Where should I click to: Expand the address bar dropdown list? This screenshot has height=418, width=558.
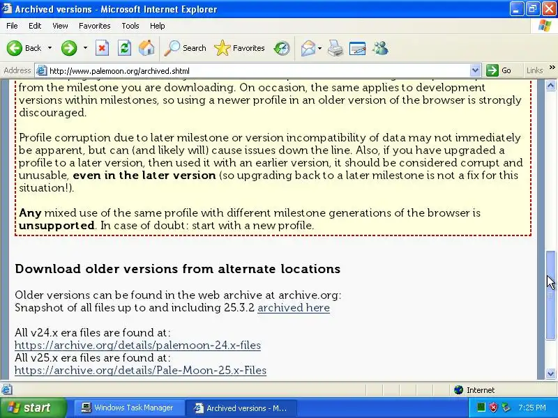(475, 71)
